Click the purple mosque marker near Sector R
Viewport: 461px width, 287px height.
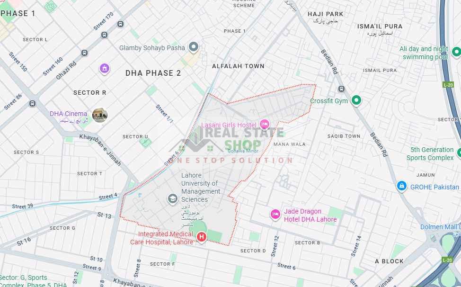pyautogui.click(x=105, y=69)
